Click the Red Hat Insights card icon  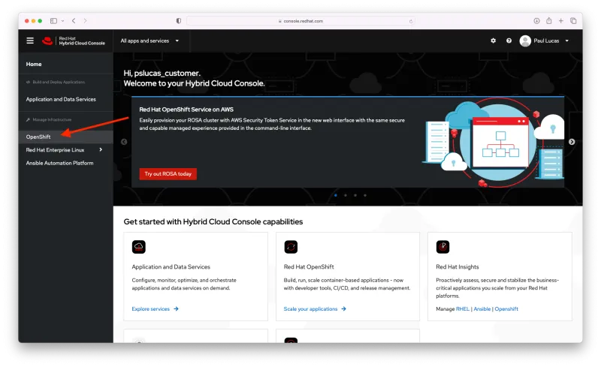coord(442,247)
